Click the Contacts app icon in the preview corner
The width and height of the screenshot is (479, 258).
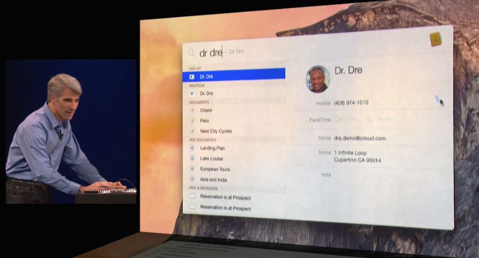436,40
